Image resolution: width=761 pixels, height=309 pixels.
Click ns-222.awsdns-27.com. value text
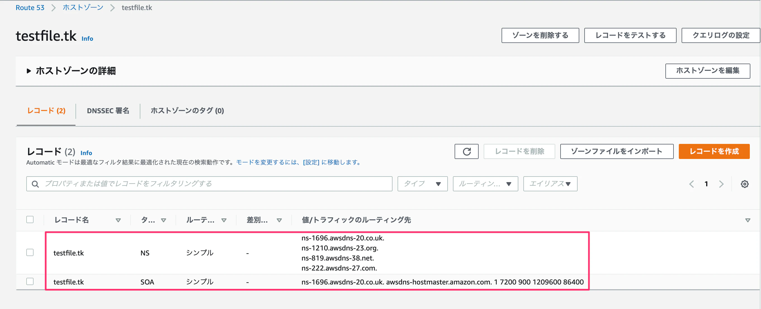click(x=339, y=268)
